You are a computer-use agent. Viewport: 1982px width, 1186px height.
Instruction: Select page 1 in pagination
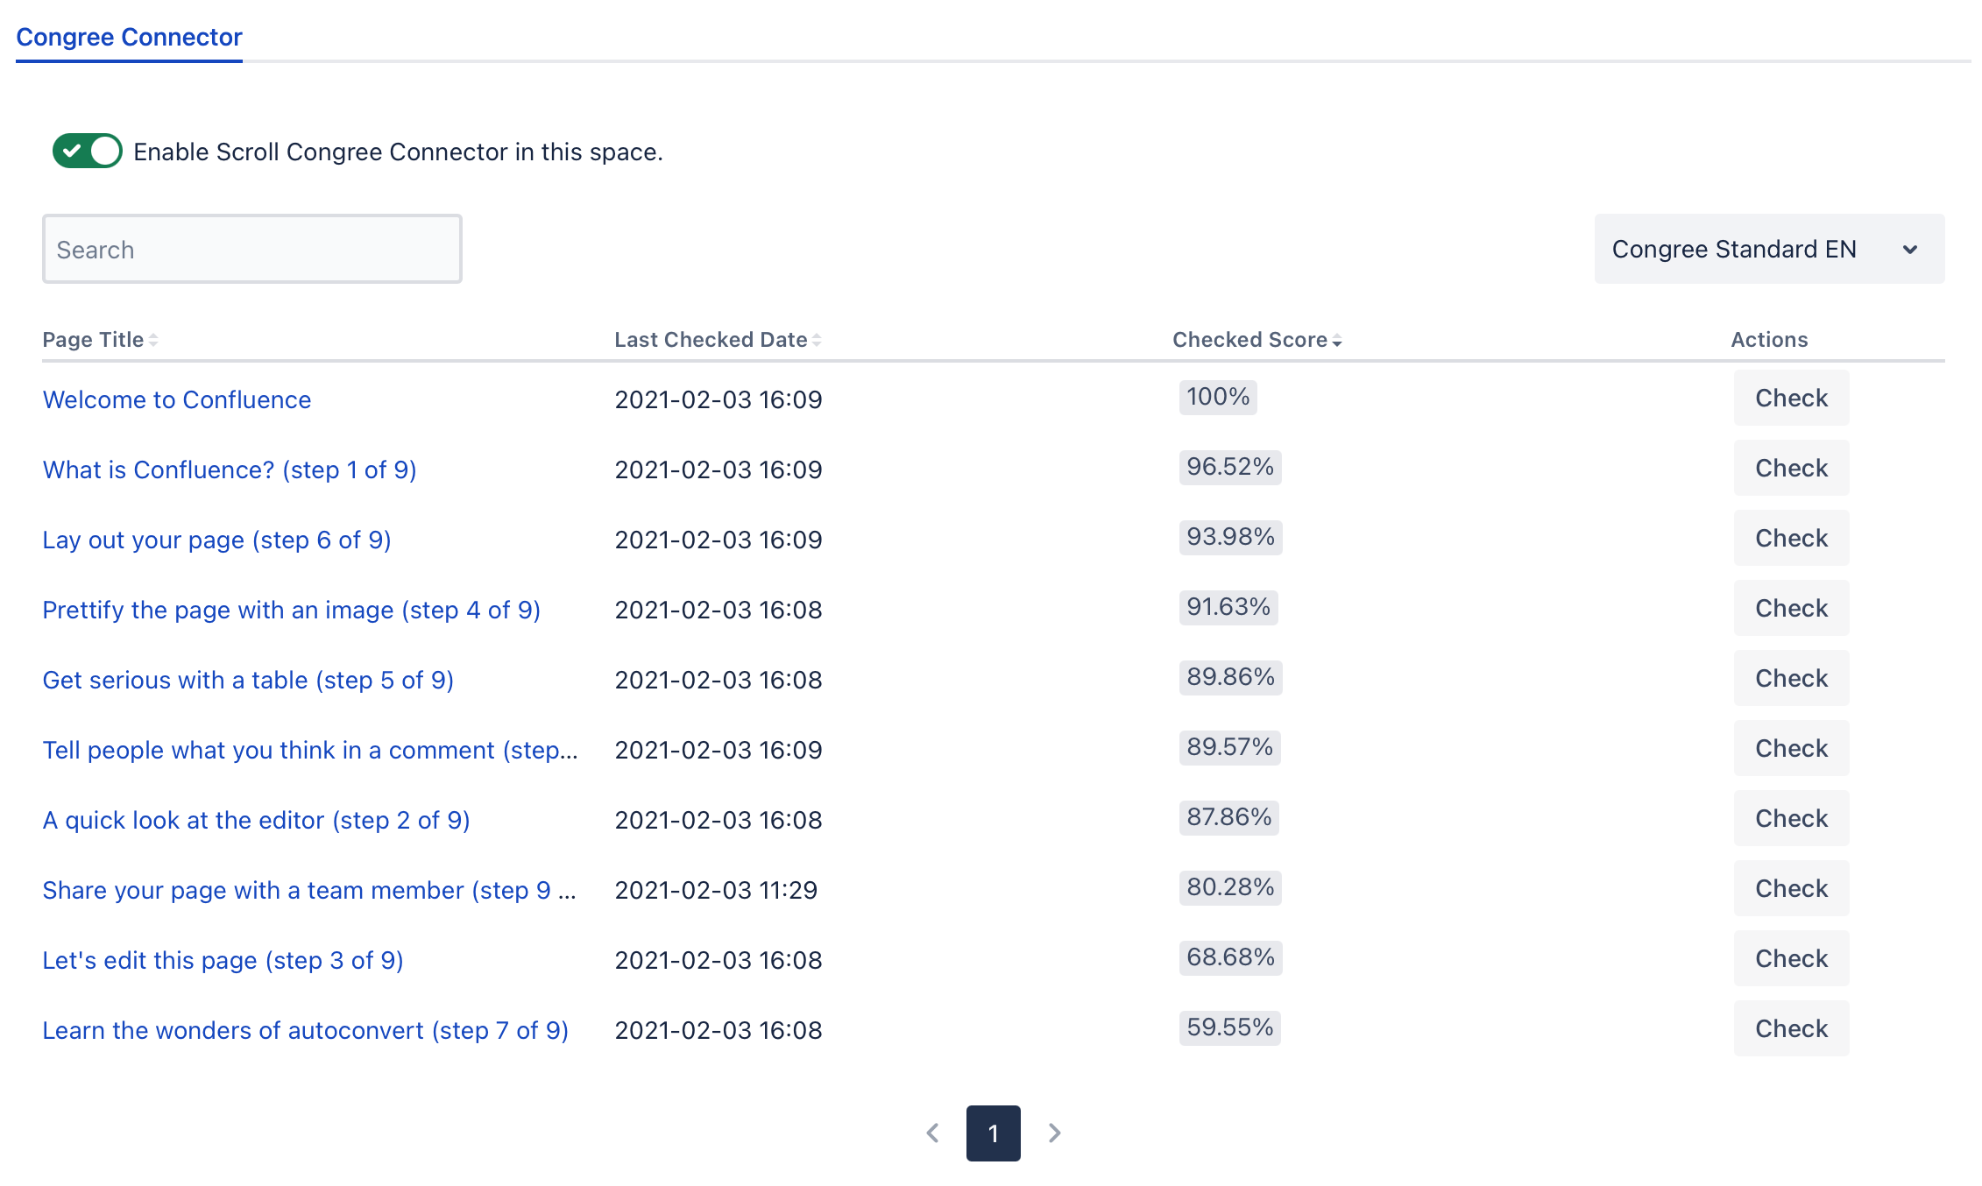[x=994, y=1133]
